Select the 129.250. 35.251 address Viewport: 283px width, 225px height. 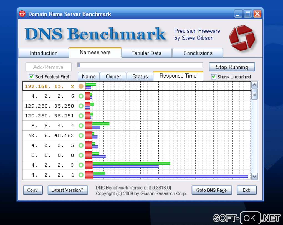(50, 116)
